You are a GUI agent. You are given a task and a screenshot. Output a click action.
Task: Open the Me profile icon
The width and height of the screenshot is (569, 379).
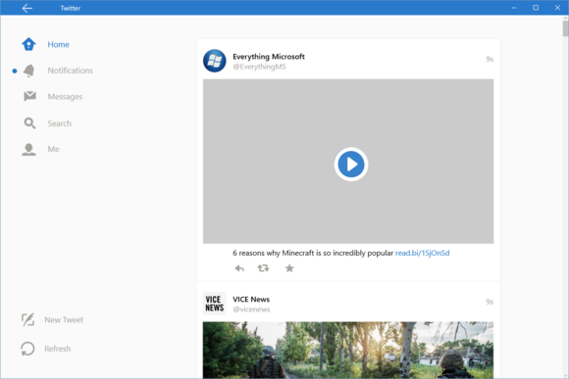point(28,149)
